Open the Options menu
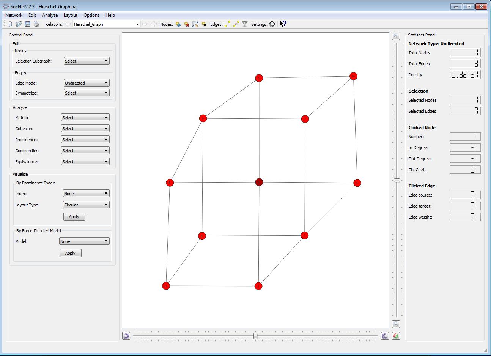 click(x=91, y=15)
